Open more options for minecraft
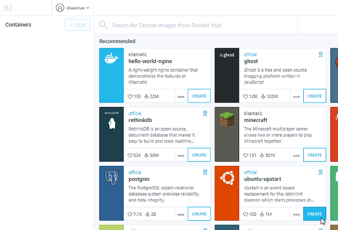 [x=296, y=156]
